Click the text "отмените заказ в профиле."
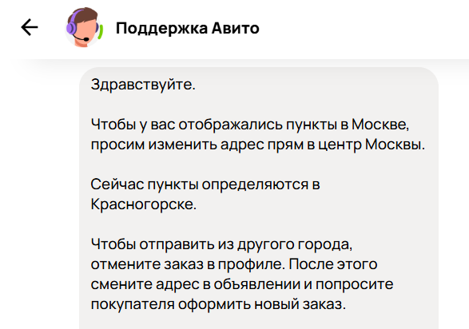This screenshot has height=329, width=469. pyautogui.click(x=188, y=264)
